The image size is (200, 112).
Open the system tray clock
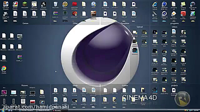pyautogui.click(x=196, y=110)
